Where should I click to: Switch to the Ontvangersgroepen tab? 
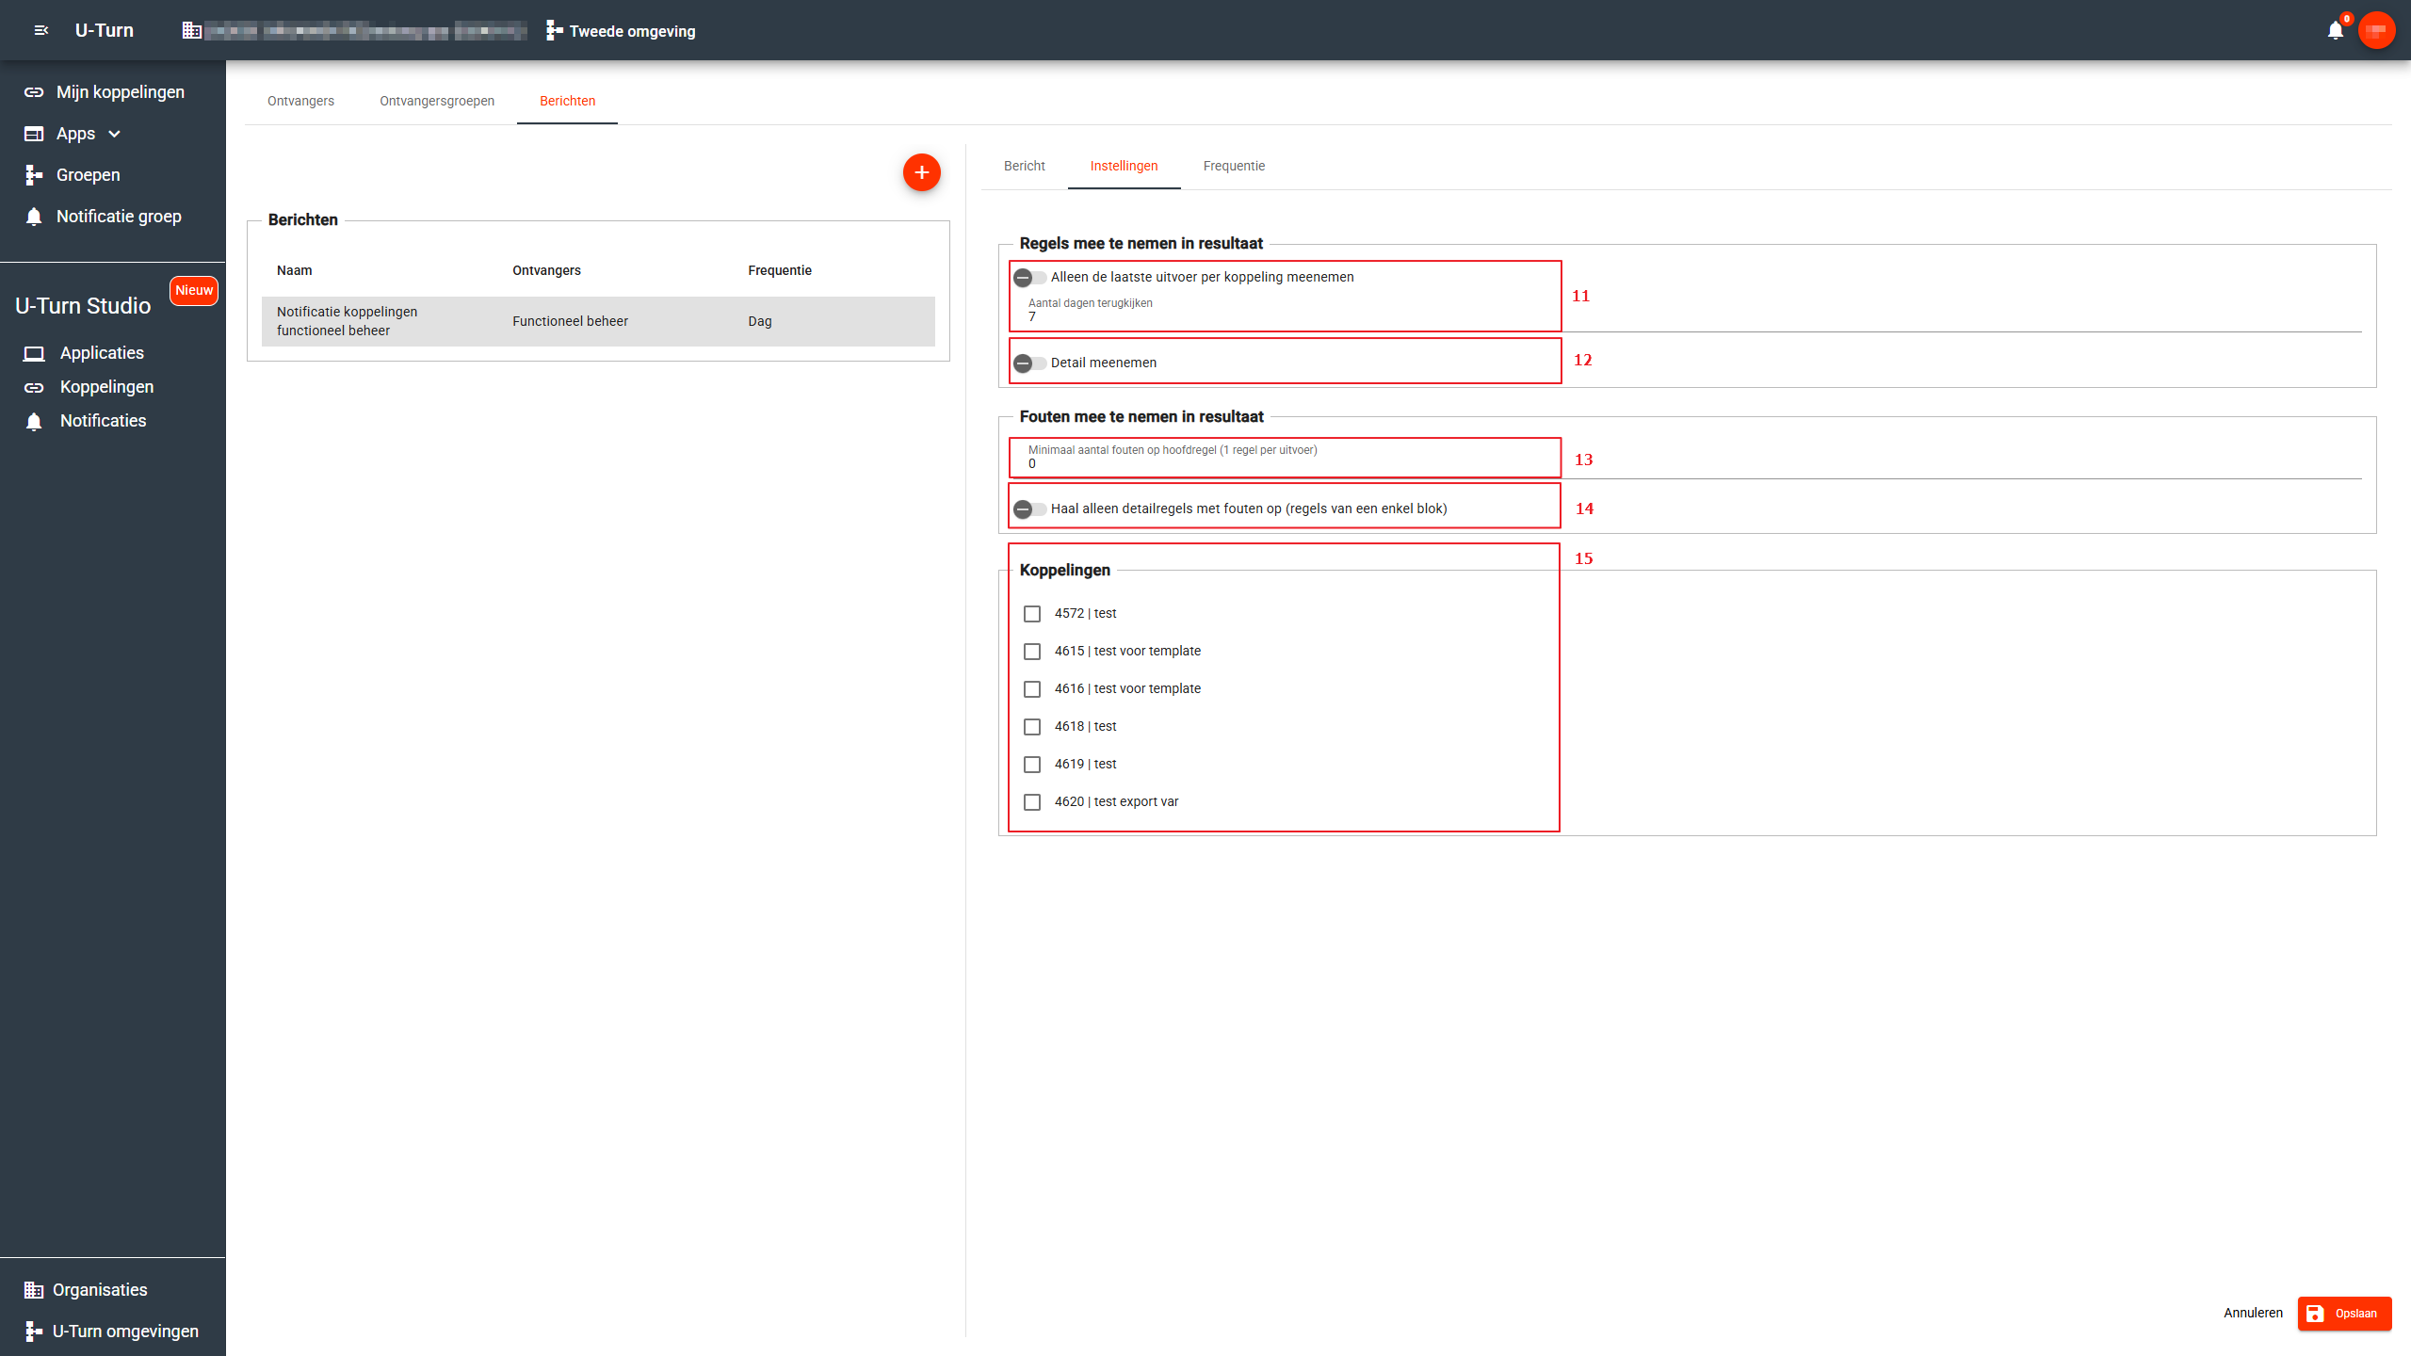pyautogui.click(x=437, y=102)
